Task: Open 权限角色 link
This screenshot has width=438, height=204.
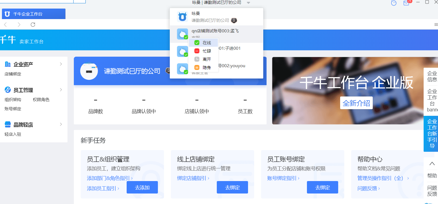Action: pyautogui.click(x=41, y=100)
